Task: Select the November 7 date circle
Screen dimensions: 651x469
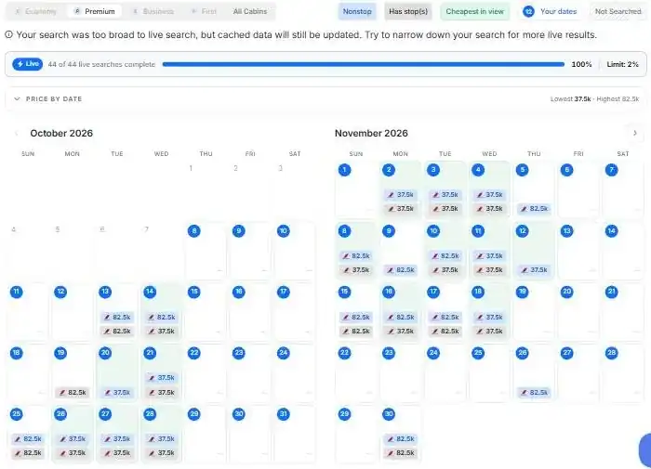Action: pyautogui.click(x=611, y=170)
